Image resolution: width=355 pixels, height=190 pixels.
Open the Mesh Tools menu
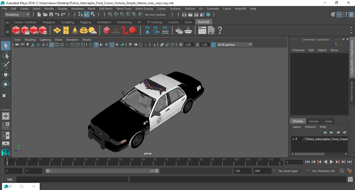(x=124, y=9)
